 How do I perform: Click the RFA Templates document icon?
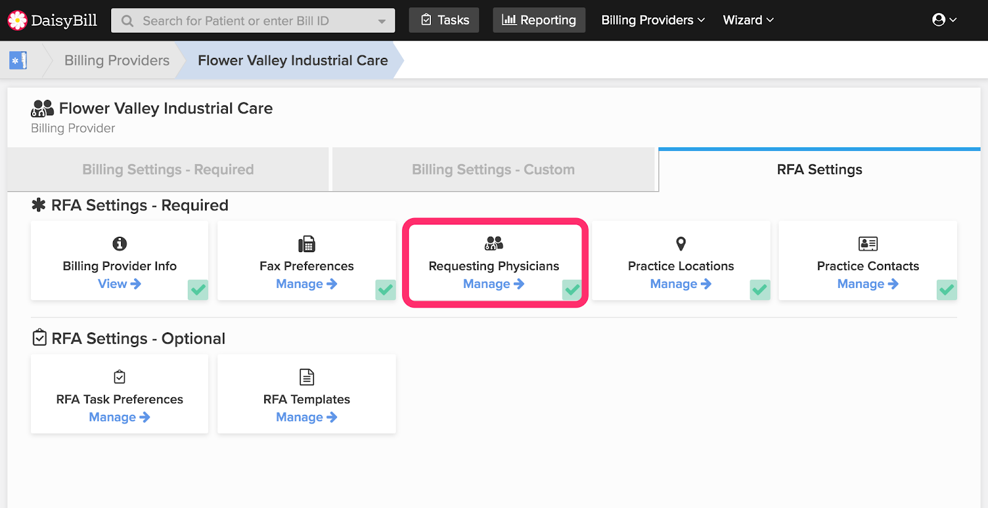tap(307, 377)
